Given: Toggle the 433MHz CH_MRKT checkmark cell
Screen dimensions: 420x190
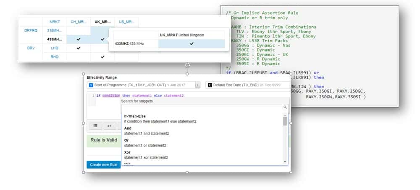Looking at the screenshot, I should coord(78,39).
